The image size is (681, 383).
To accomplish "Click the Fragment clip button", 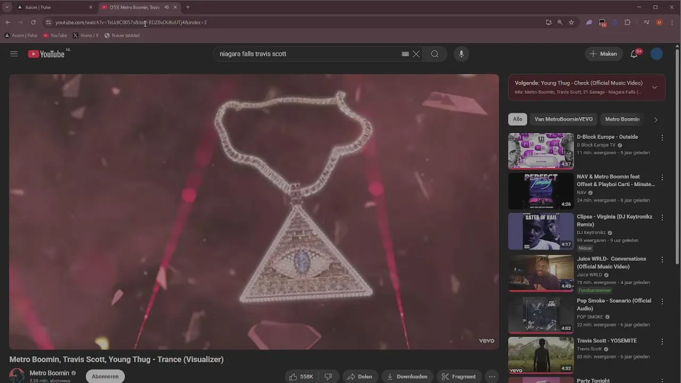I will tap(459, 377).
